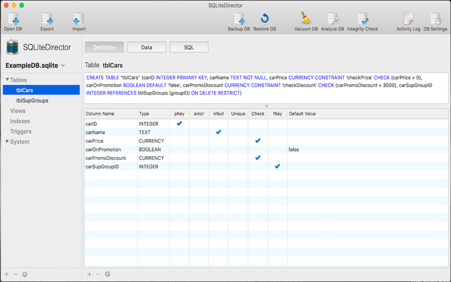
Task: Expand the System tree section
Action: 7,142
